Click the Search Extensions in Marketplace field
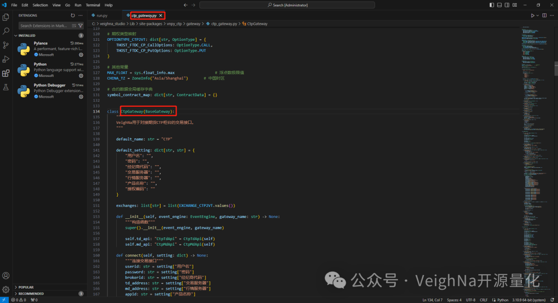The image size is (558, 303). click(43, 25)
